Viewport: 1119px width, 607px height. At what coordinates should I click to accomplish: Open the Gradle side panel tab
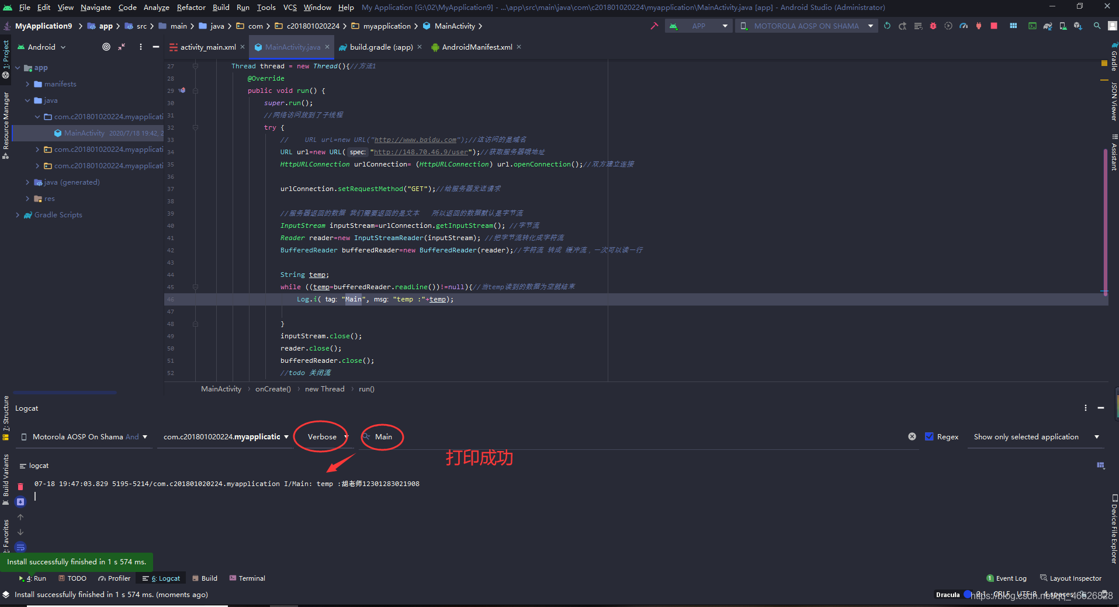[x=1114, y=57]
